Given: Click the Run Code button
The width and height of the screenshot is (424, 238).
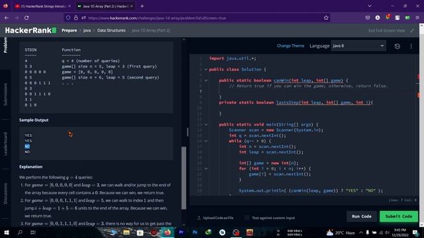Looking at the screenshot, I should [362, 216].
